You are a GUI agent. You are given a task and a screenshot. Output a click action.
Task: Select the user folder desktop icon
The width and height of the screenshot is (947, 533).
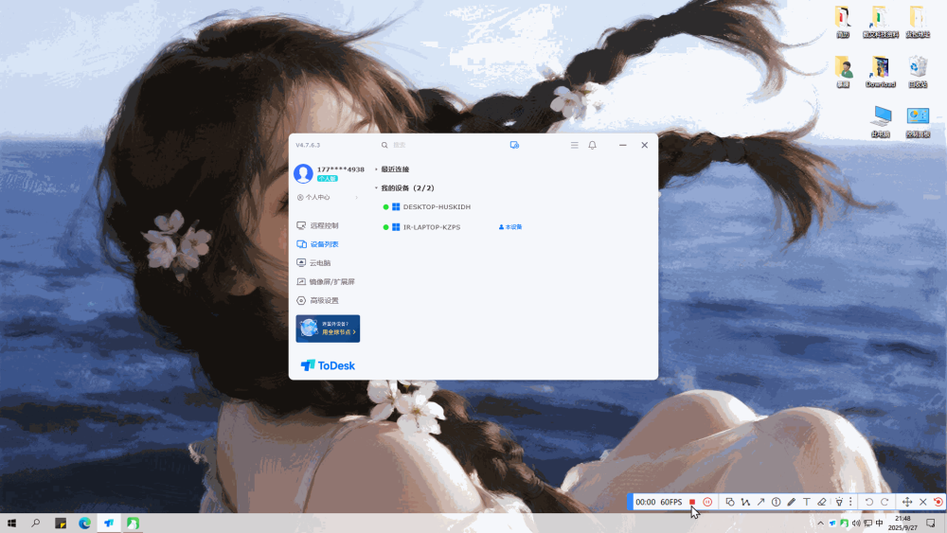[843, 73]
